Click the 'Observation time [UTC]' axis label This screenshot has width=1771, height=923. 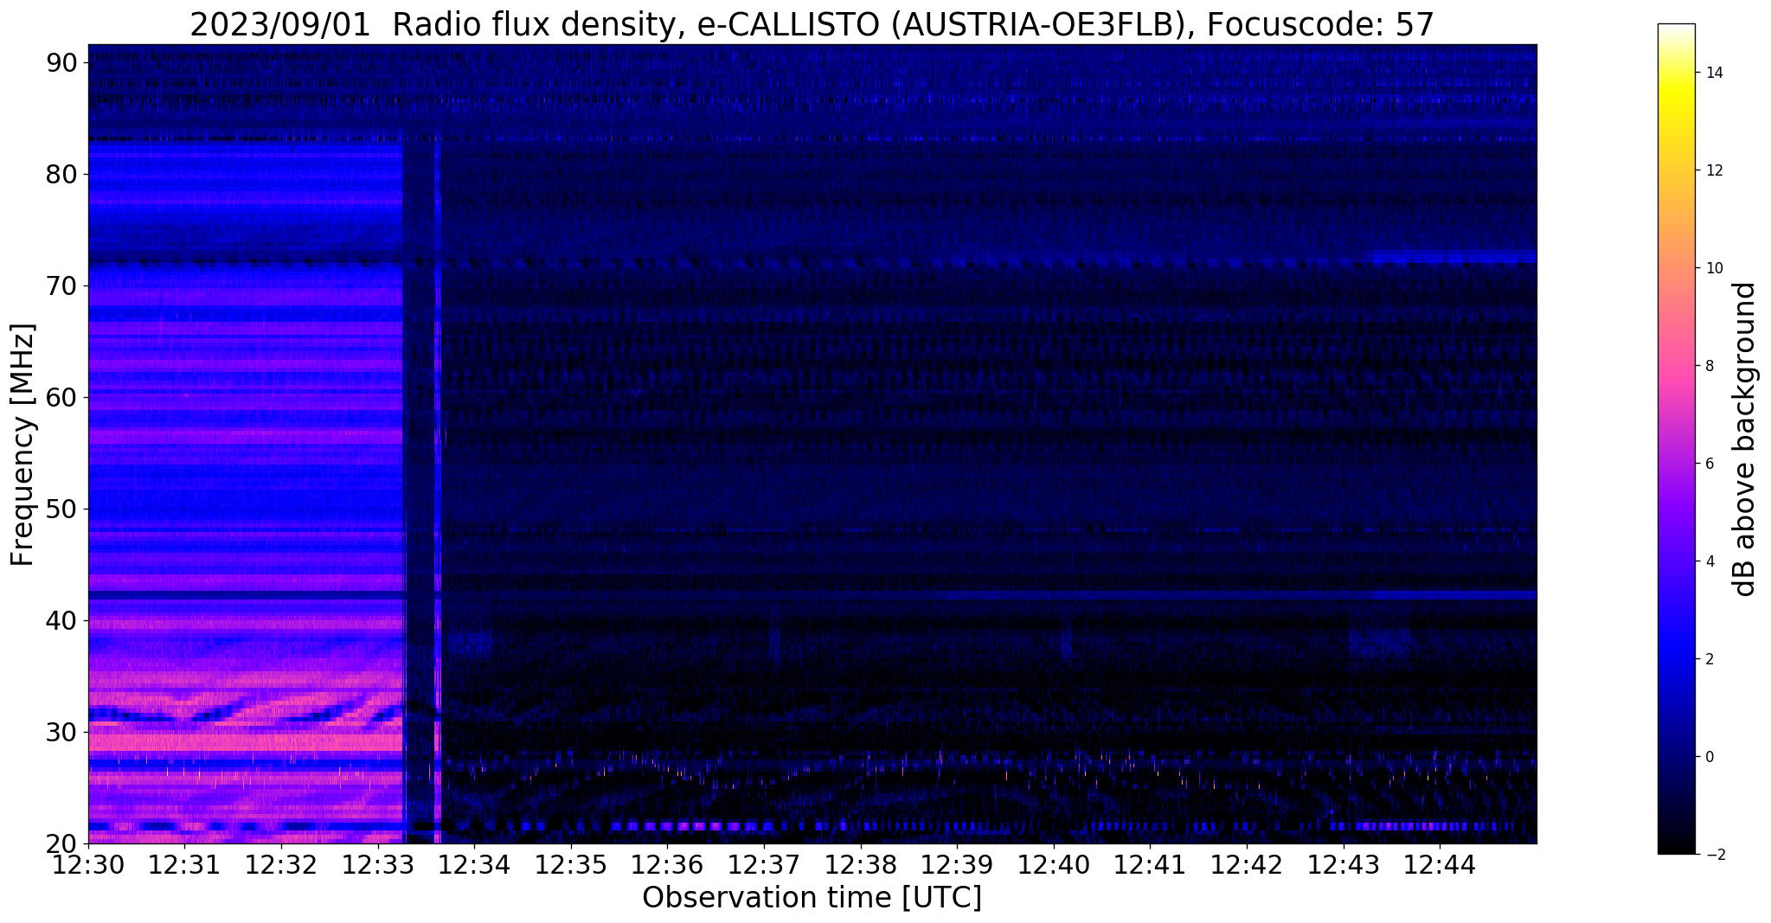pyautogui.click(x=812, y=898)
